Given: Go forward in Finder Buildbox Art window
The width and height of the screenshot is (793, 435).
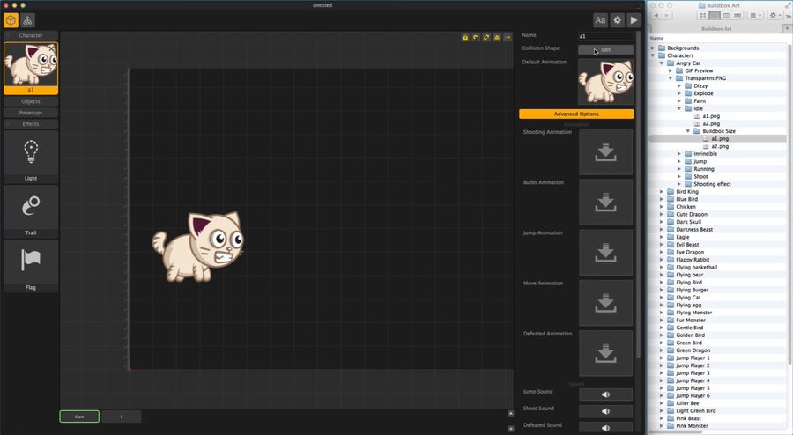Looking at the screenshot, I should click(x=668, y=16).
